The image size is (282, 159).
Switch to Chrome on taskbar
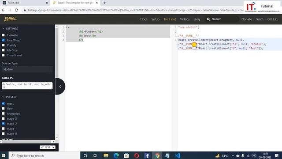[x=157, y=155]
